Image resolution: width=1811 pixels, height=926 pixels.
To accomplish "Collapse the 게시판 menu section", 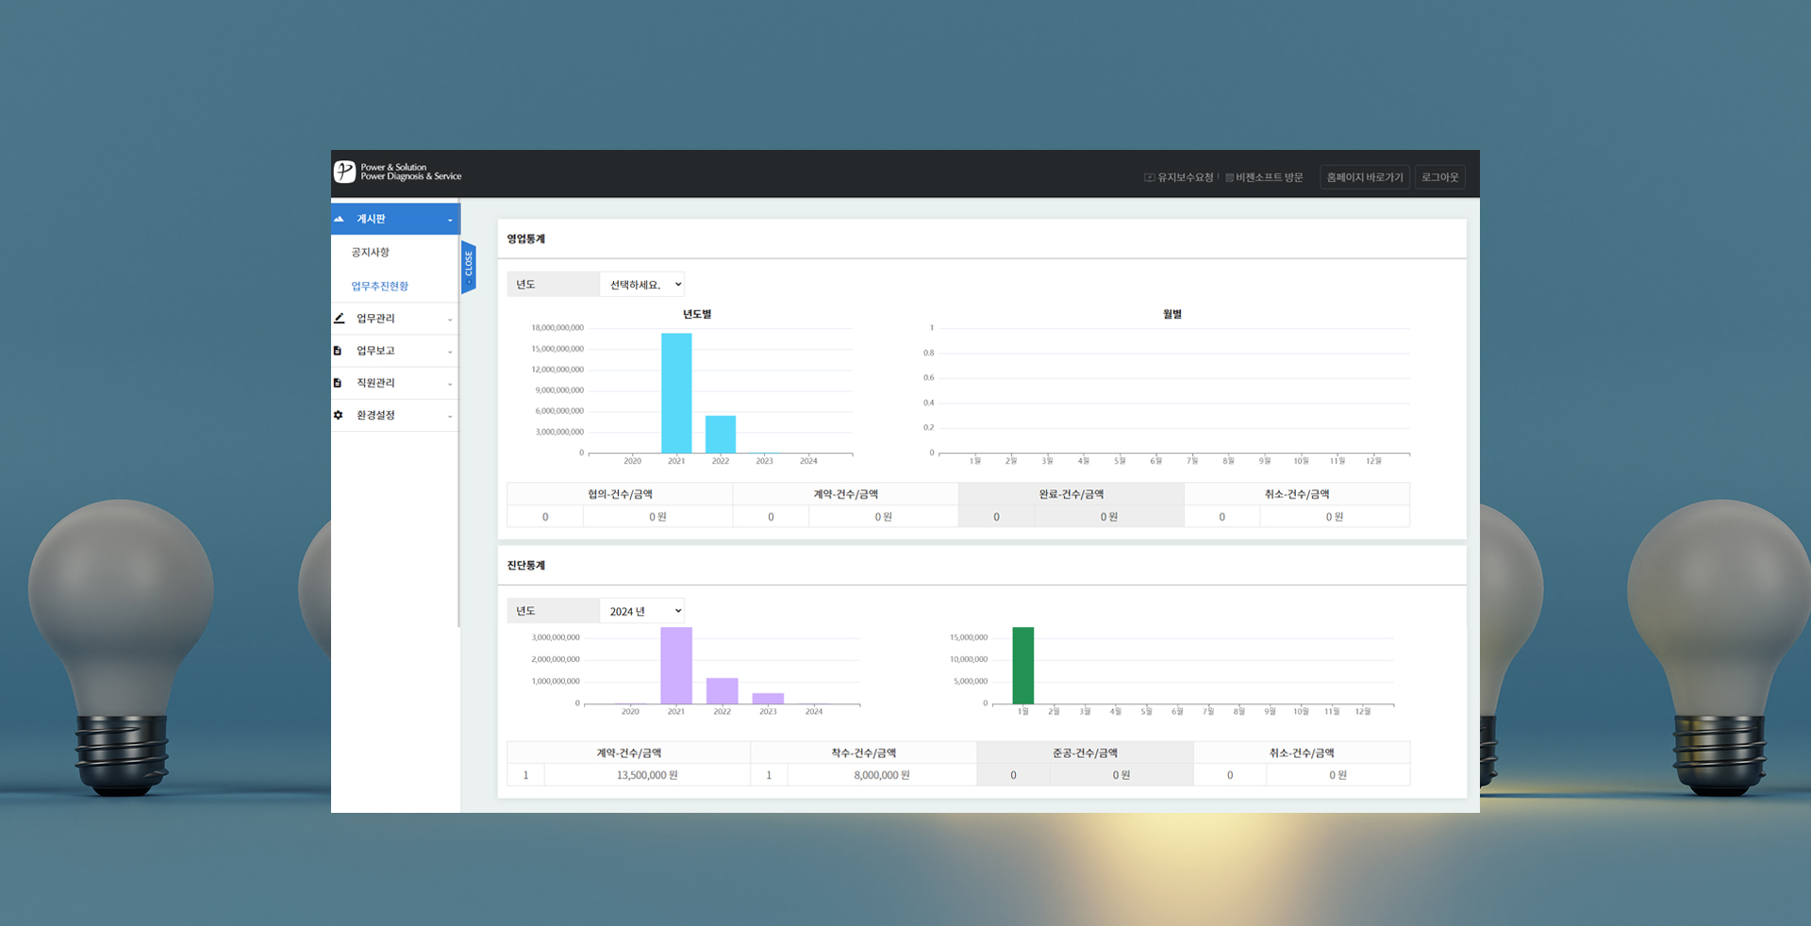I will (x=450, y=220).
